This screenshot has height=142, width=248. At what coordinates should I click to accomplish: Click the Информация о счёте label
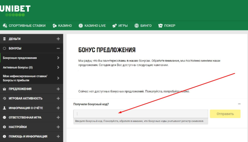tap(26, 108)
